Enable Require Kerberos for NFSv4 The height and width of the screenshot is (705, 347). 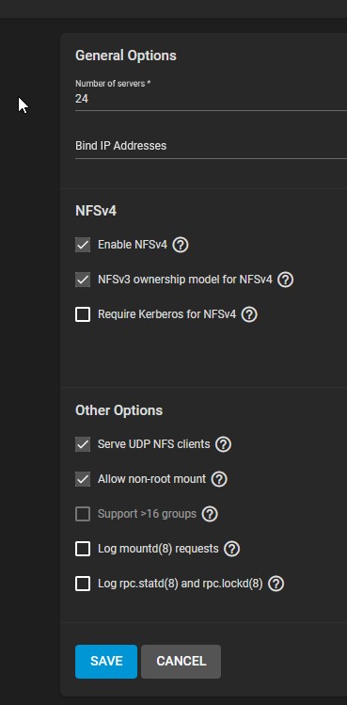point(83,314)
